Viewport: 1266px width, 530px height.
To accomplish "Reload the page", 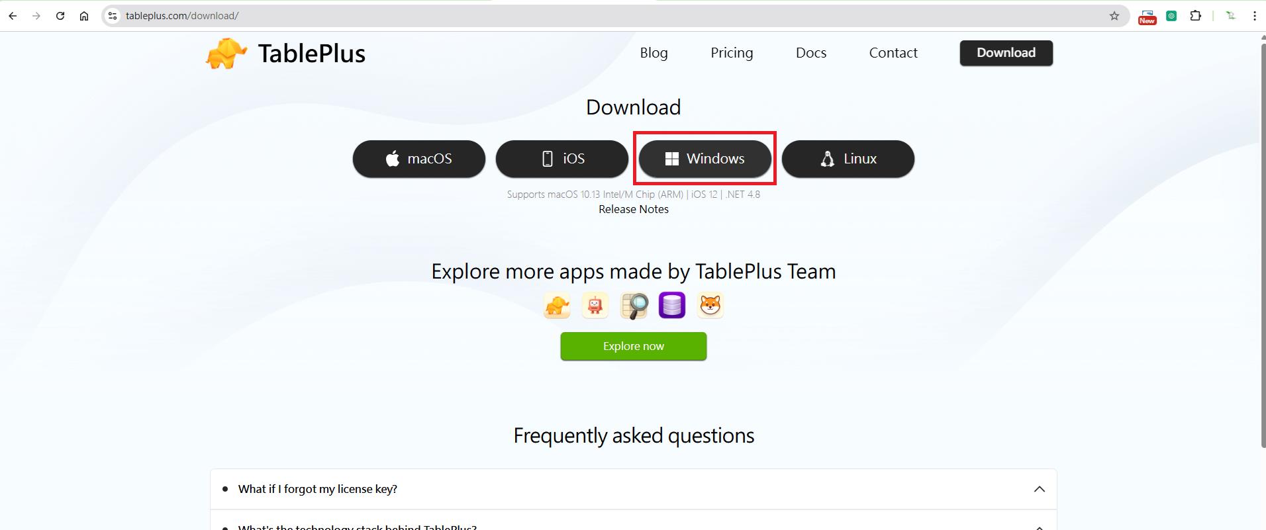I will click(x=60, y=16).
